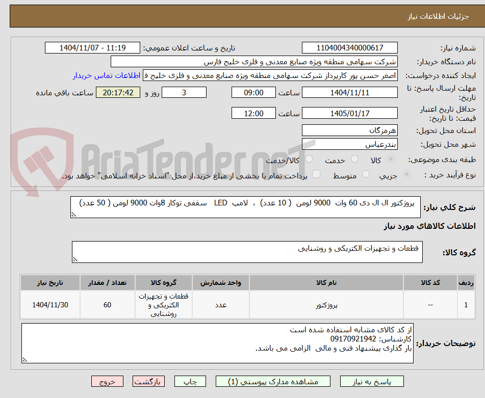The height and width of the screenshot is (398, 485).
Task: Click the validity time field 12:00
Action: tap(253, 113)
